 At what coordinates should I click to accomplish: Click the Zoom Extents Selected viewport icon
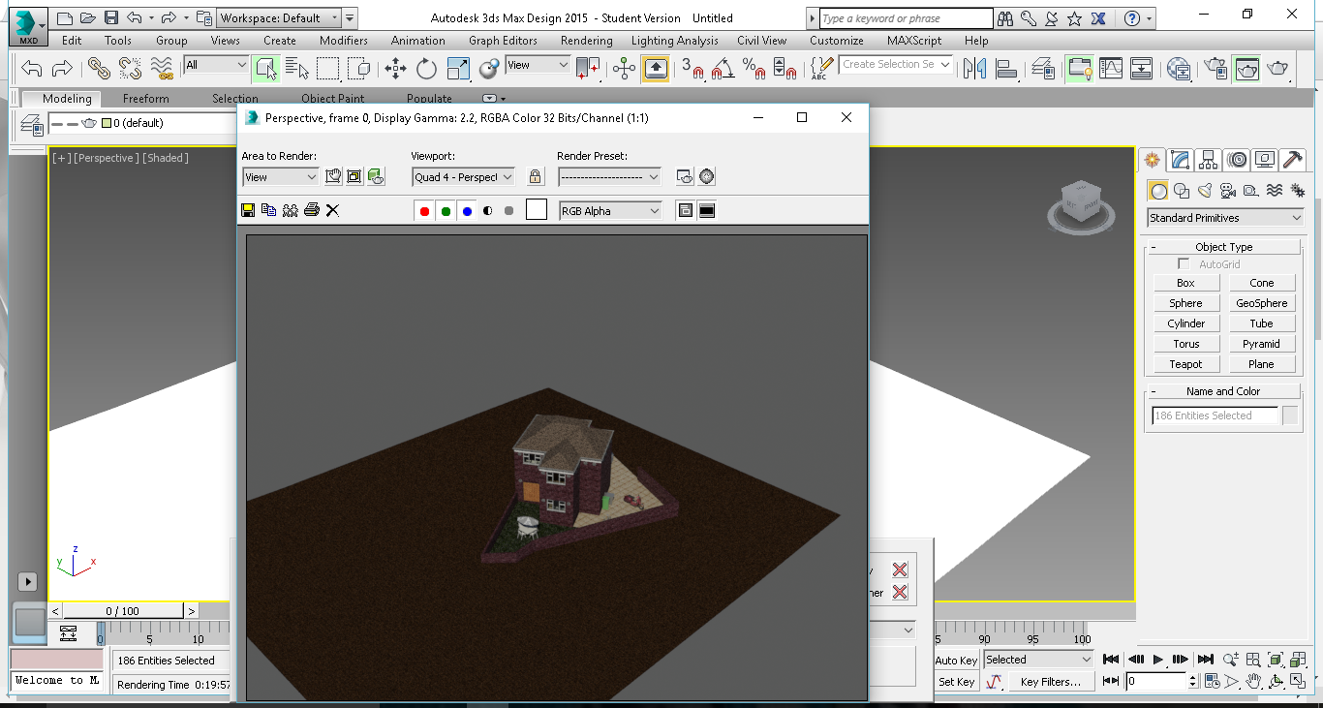pos(1276,659)
